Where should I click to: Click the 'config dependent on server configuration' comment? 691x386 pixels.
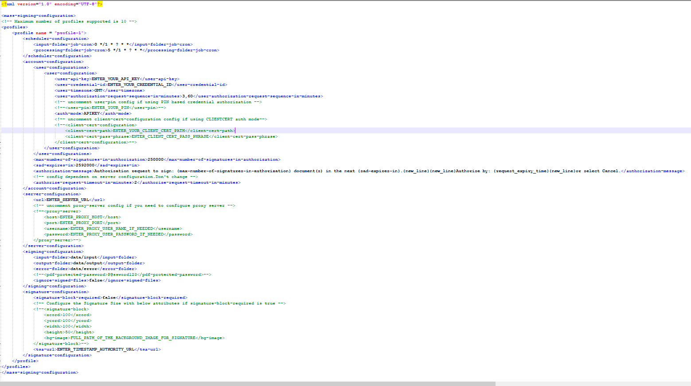click(116, 177)
